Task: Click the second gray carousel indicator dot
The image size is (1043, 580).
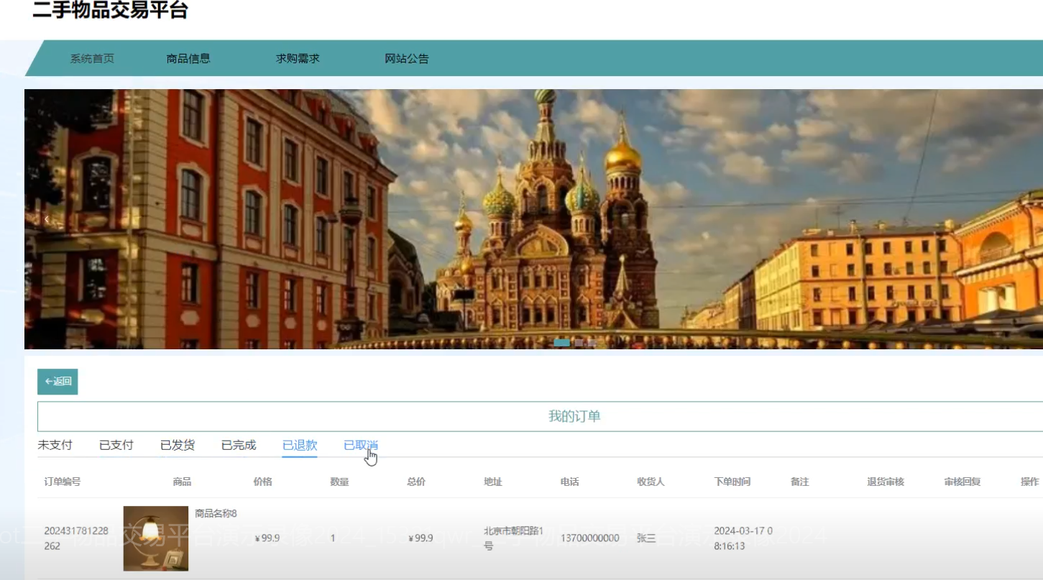Action: 579,344
